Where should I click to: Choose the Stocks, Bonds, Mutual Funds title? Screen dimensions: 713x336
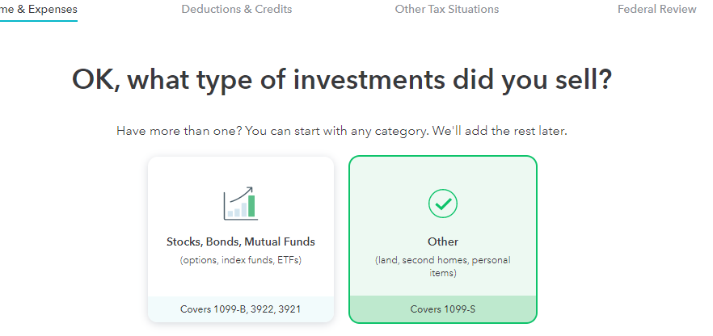pyautogui.click(x=241, y=241)
